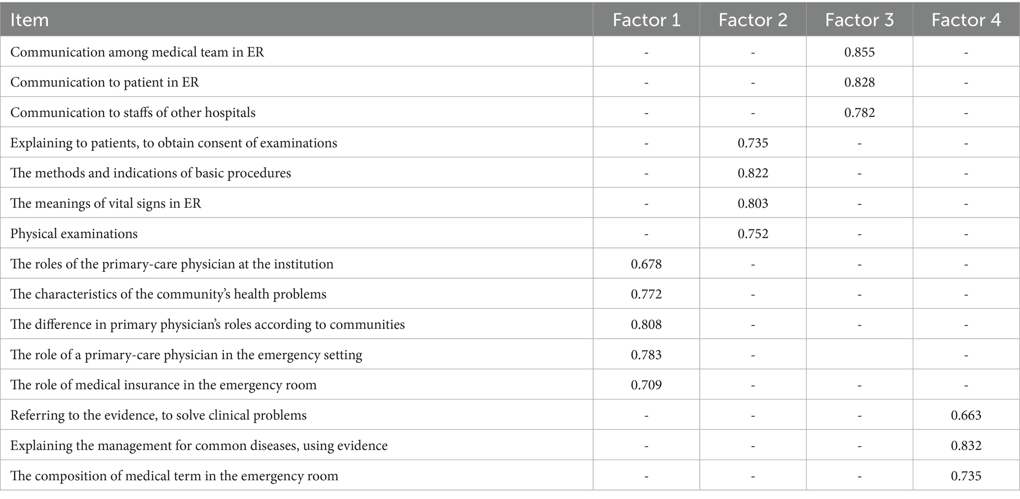Select the 0.803 value cell
Screen dimensions: 1020x499
tap(753, 204)
